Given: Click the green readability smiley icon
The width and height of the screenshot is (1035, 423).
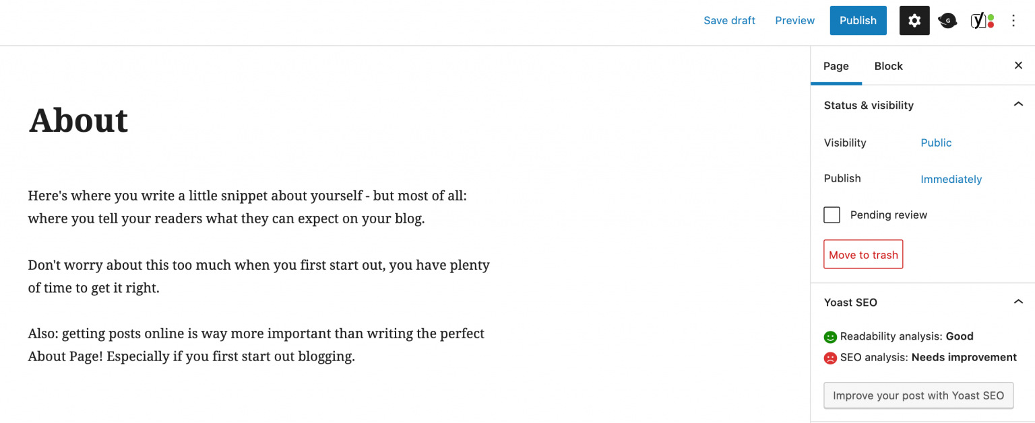Looking at the screenshot, I should click(x=829, y=336).
